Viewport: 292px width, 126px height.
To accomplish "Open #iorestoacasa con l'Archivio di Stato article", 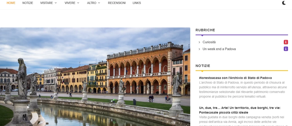I will click(235, 78).
